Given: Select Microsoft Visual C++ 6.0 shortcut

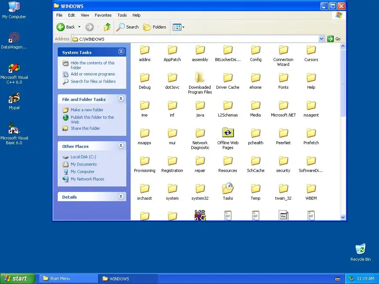Looking at the screenshot, I should (14, 74).
